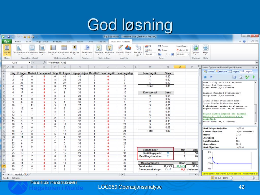Viewport: 260px width, 195px height.
Task: Open the solver task pane options arrow
Action: pyautogui.click(x=253, y=68)
